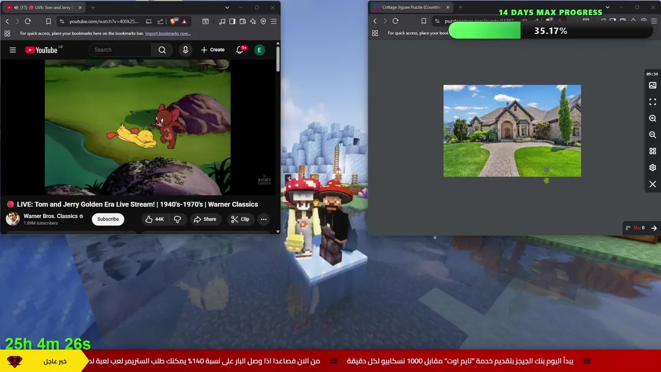Open Warner Bros. Classics channel avatar
661x372 pixels.
[13, 219]
